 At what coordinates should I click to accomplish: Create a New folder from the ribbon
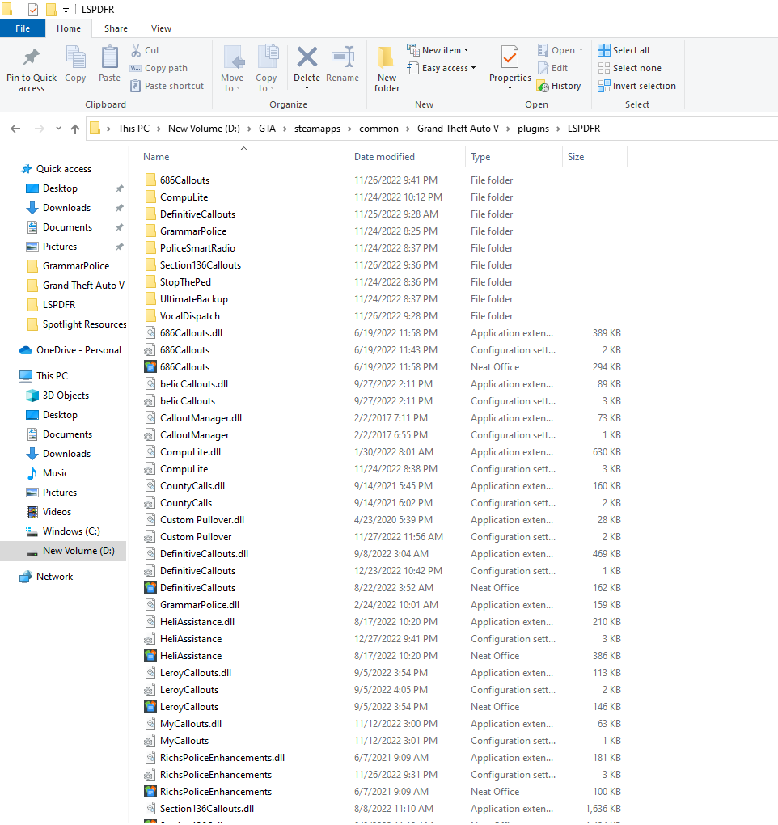tap(387, 69)
